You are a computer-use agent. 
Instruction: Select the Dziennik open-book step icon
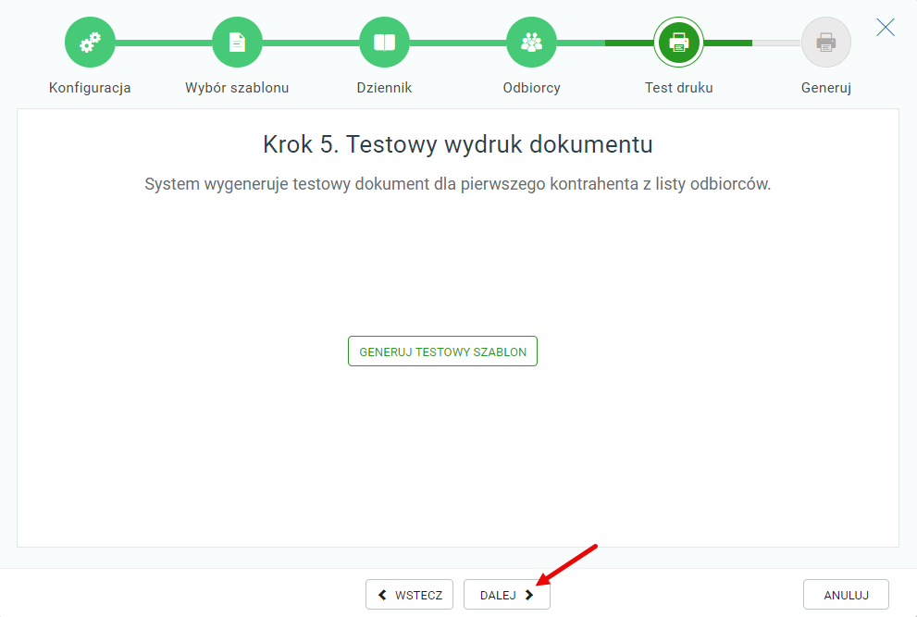pos(384,43)
